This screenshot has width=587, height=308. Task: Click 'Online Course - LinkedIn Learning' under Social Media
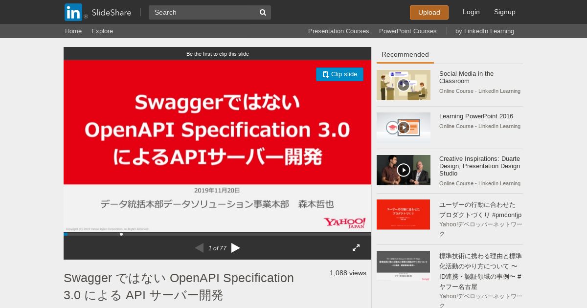(x=480, y=91)
